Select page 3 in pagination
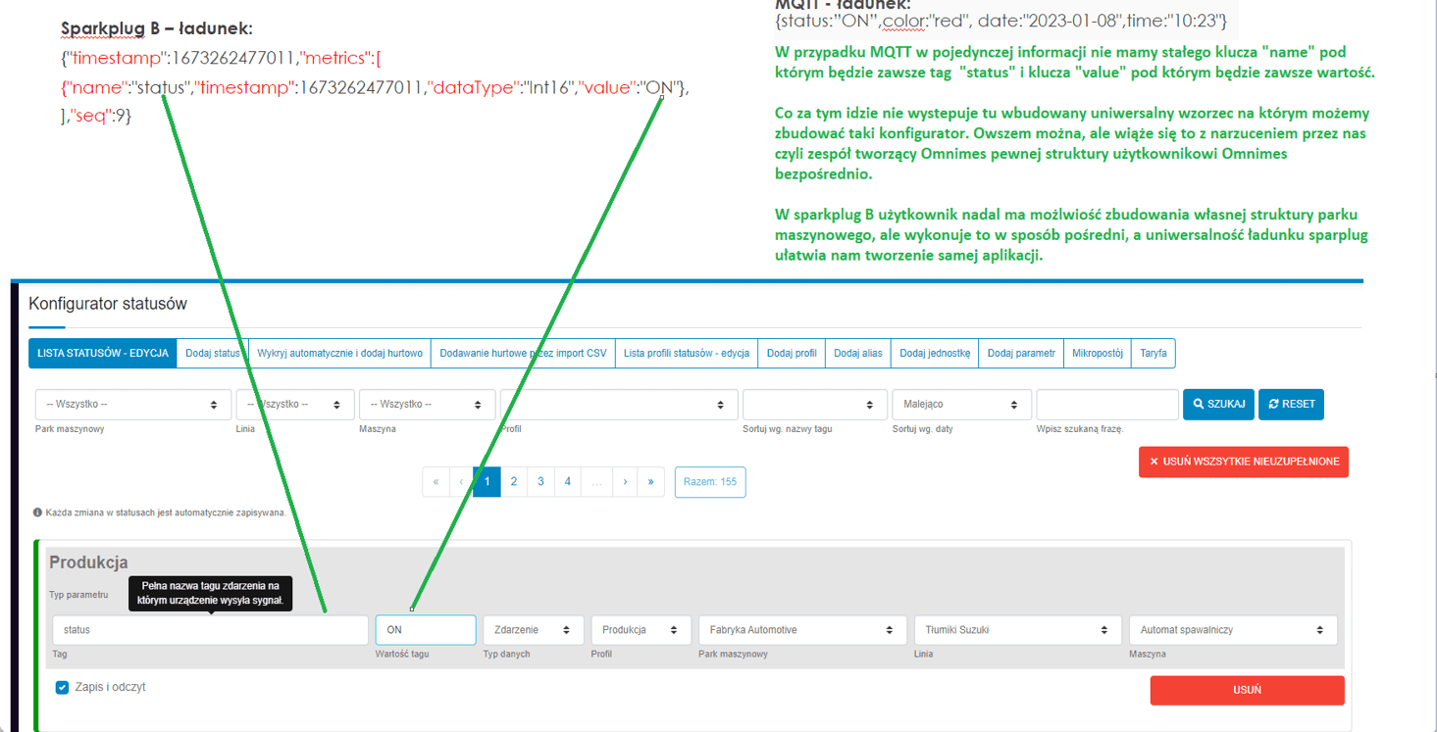Image resolution: width=1437 pixels, height=732 pixels. click(539, 481)
